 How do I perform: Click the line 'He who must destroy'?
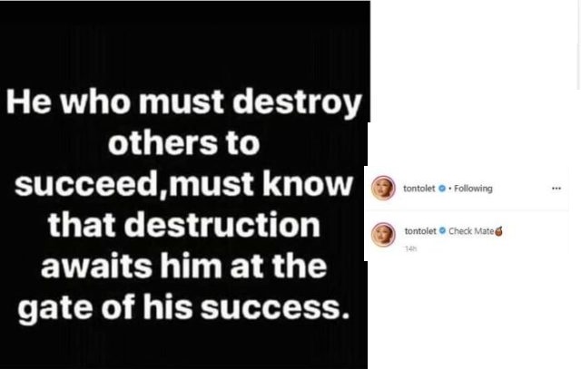183,102
